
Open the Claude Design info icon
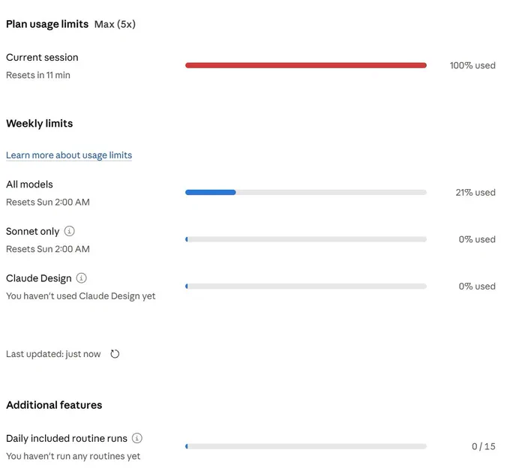tap(81, 277)
